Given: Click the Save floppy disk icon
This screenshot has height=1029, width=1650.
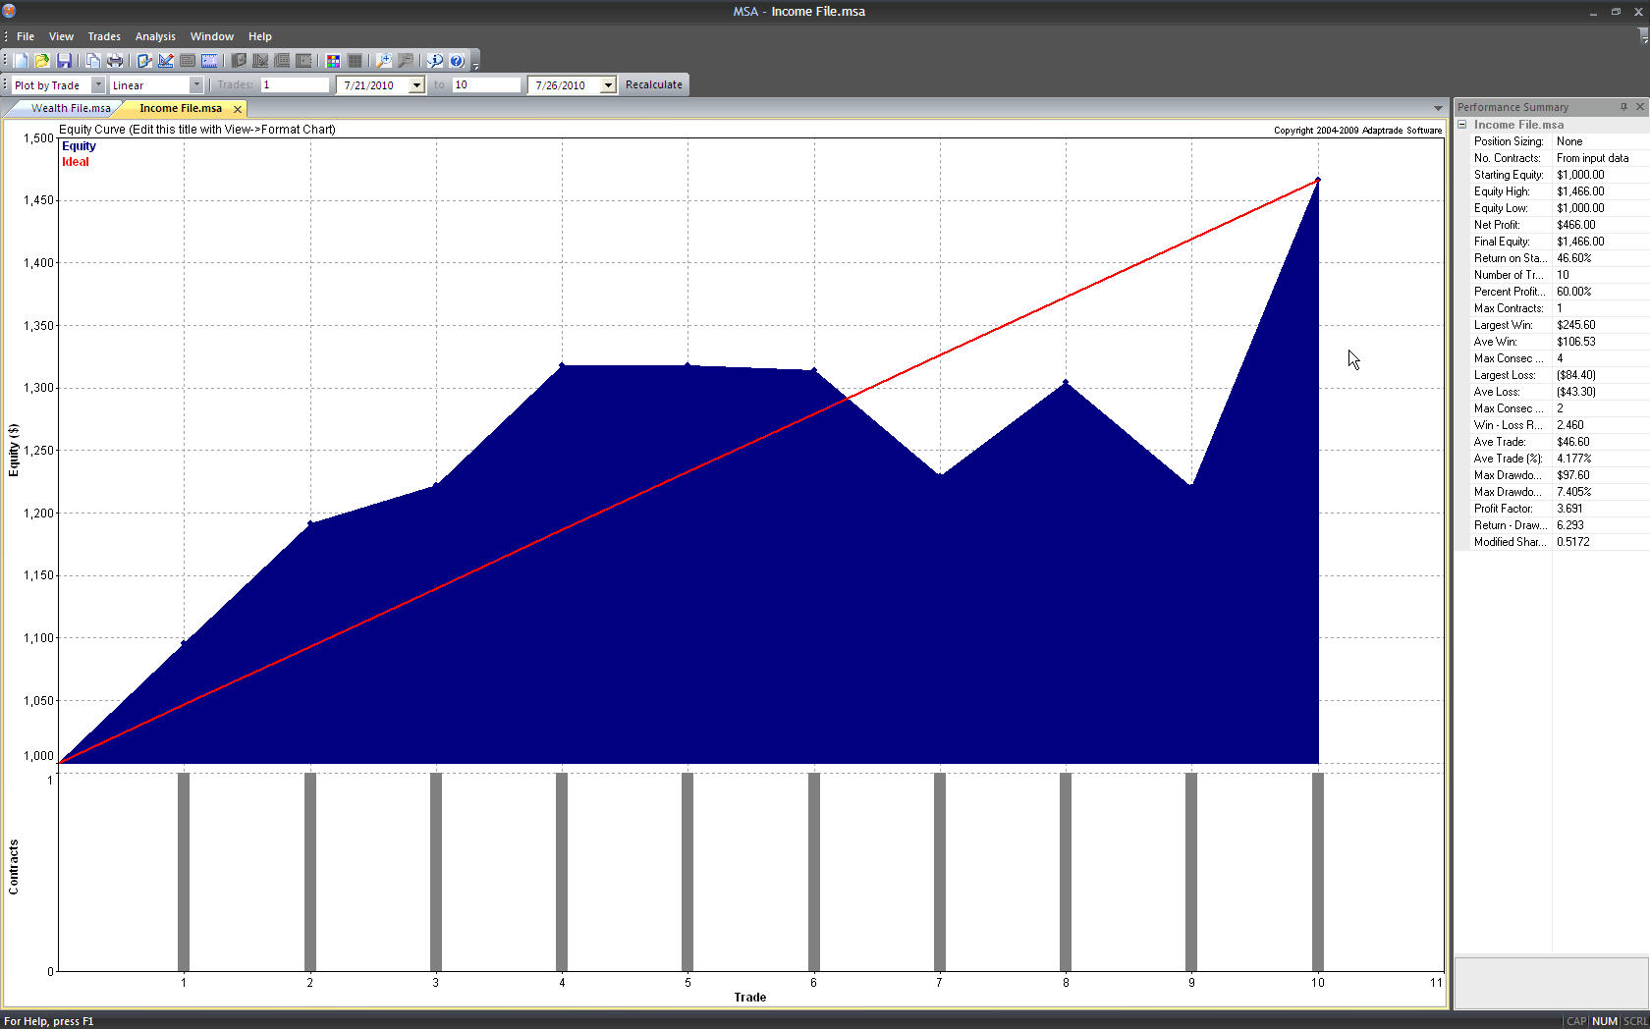Looking at the screenshot, I should pyautogui.click(x=64, y=61).
